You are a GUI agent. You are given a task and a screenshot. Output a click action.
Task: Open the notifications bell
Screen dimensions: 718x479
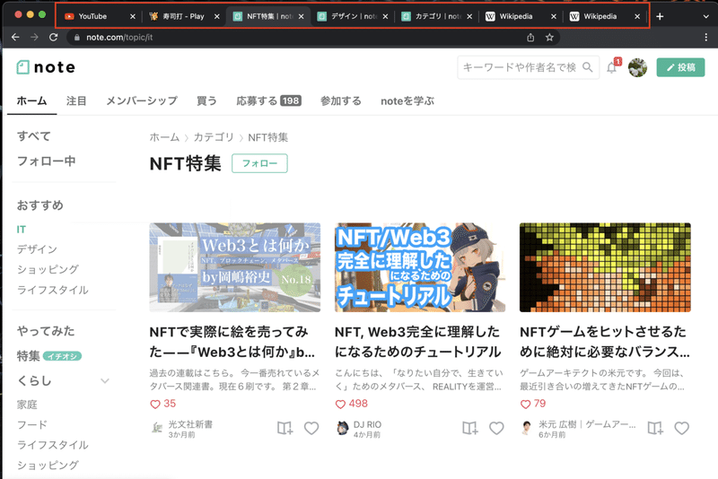(612, 67)
